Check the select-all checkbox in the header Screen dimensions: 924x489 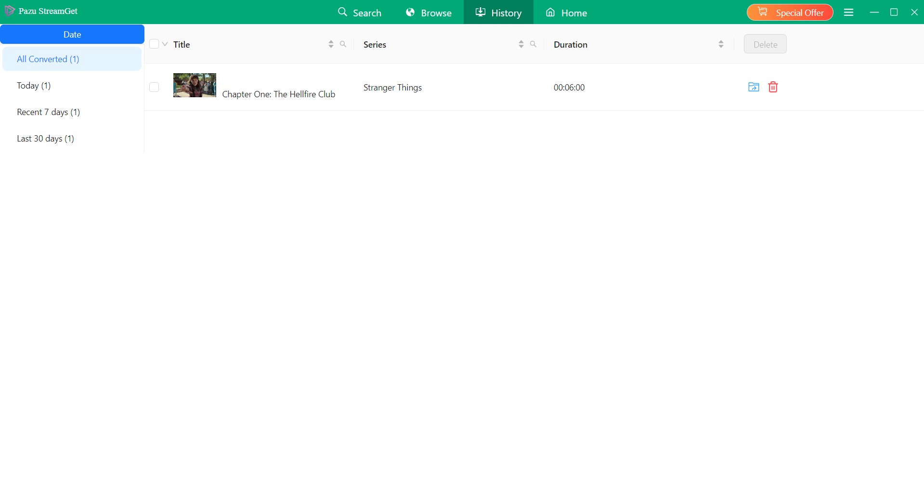[154, 44]
